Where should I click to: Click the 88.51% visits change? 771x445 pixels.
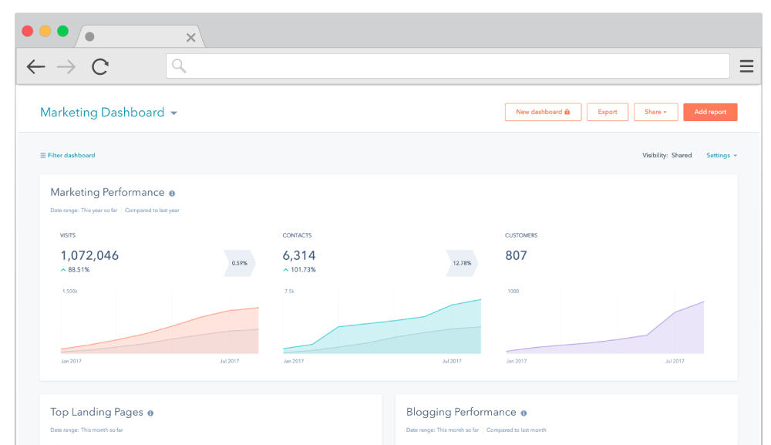(x=79, y=270)
